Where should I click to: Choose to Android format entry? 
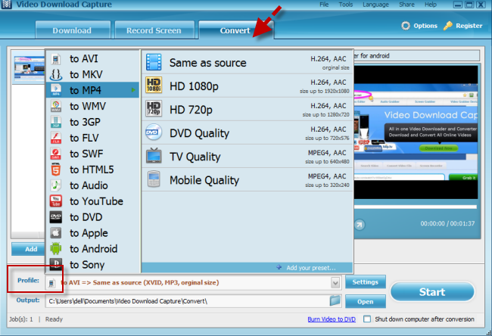point(93,249)
